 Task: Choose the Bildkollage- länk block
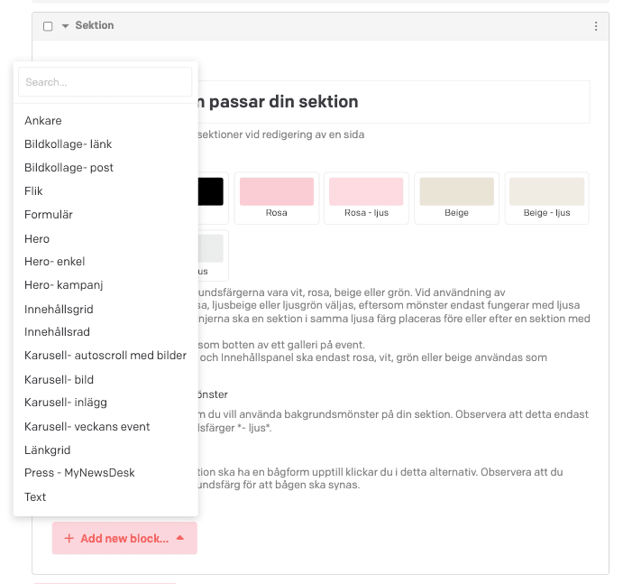point(69,144)
